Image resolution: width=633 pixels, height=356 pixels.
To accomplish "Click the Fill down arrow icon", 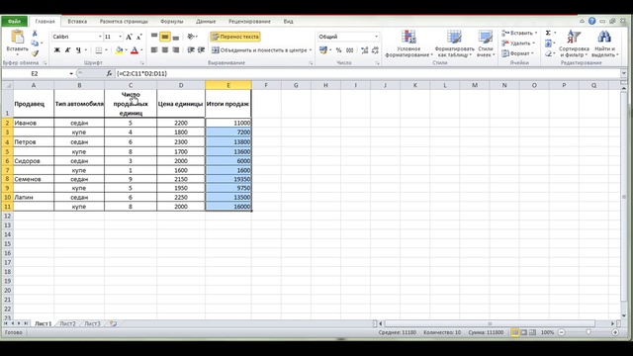I will [x=548, y=44].
